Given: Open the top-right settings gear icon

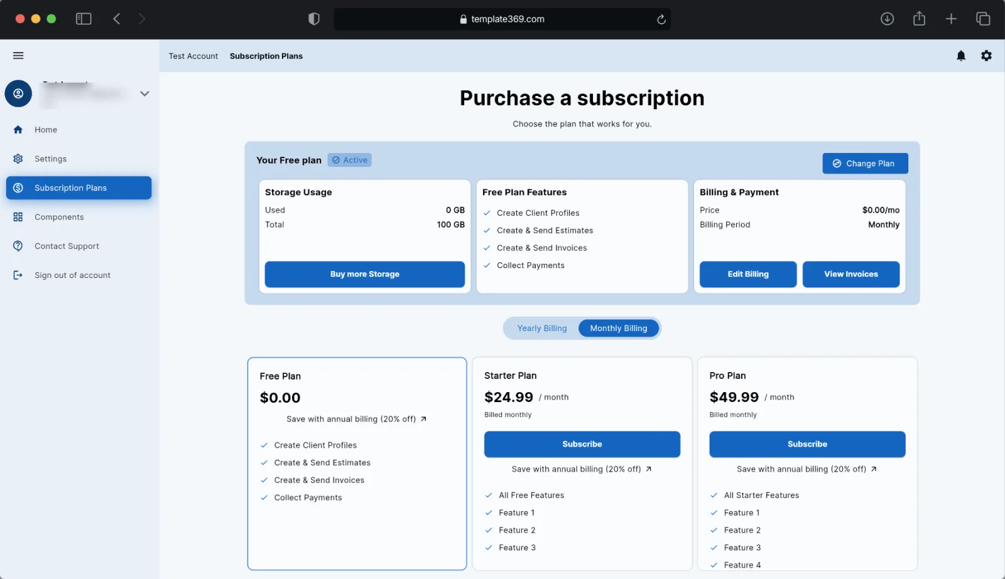Looking at the screenshot, I should click(x=987, y=56).
